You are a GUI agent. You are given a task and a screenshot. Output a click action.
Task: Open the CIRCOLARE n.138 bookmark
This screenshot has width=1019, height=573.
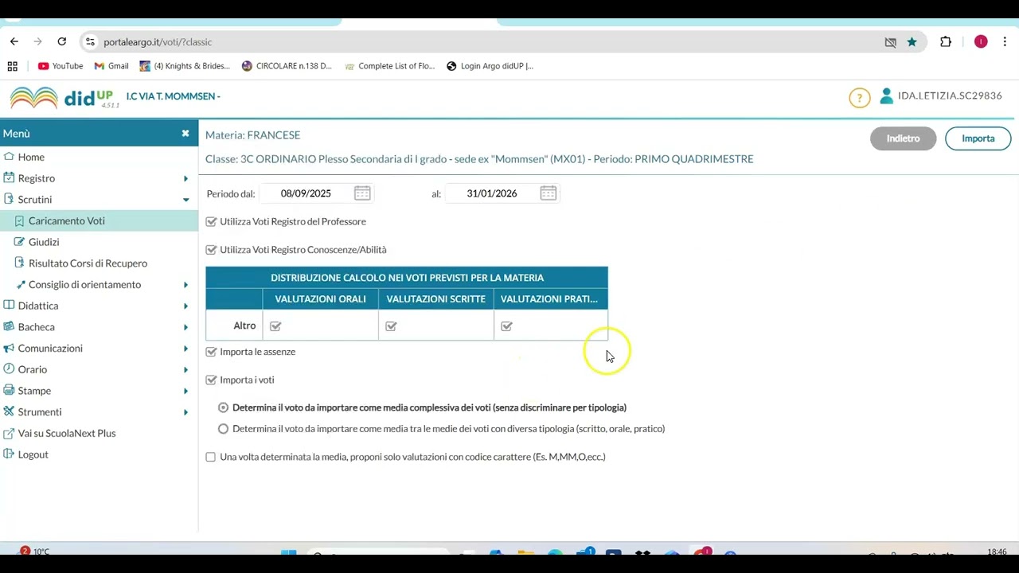[287, 66]
